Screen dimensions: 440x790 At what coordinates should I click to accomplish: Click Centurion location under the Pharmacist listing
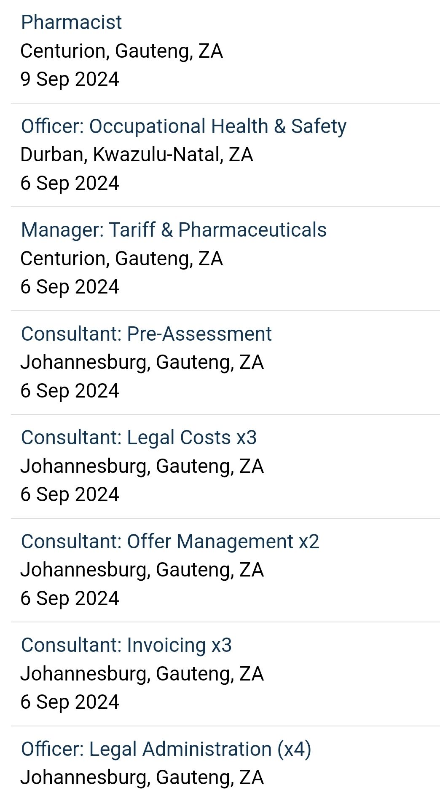[121, 51]
